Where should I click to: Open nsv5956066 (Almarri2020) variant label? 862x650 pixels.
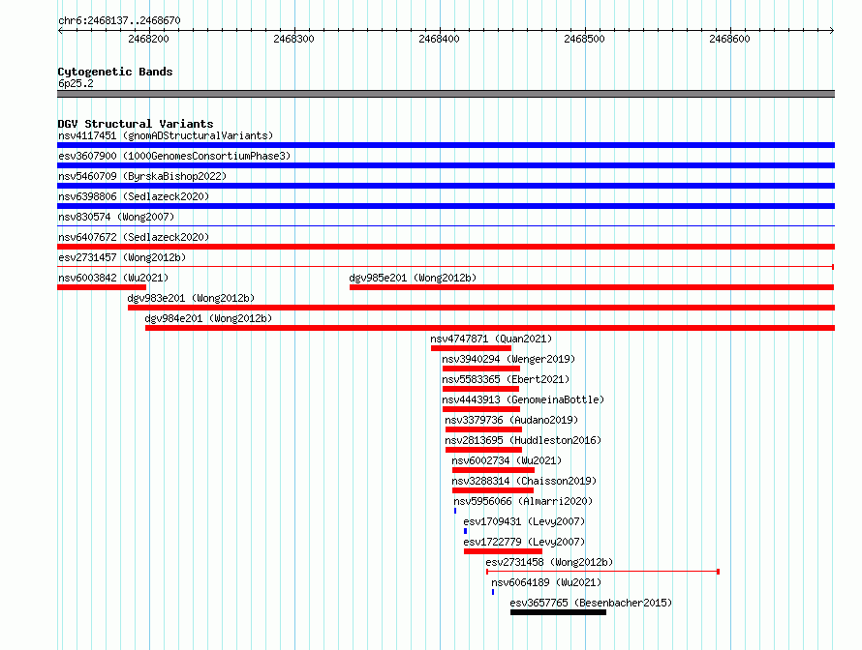pyautogui.click(x=523, y=501)
